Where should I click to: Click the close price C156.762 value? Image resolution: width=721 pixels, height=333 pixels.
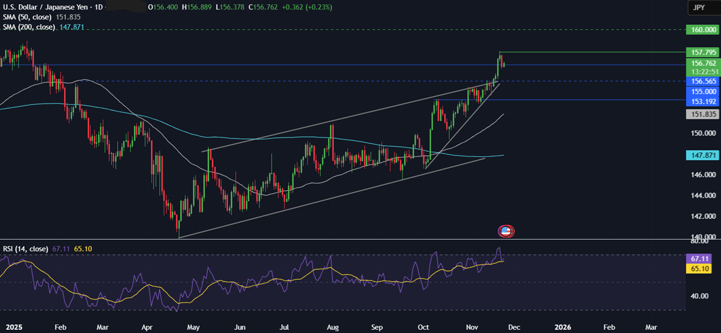click(264, 7)
